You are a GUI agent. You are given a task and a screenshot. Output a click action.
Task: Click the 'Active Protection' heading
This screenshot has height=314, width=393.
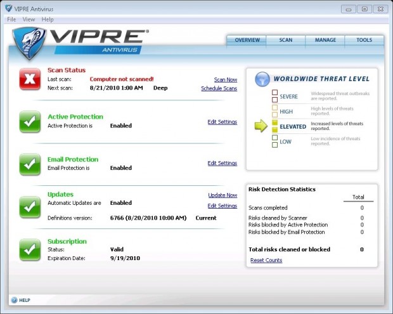pos(75,117)
